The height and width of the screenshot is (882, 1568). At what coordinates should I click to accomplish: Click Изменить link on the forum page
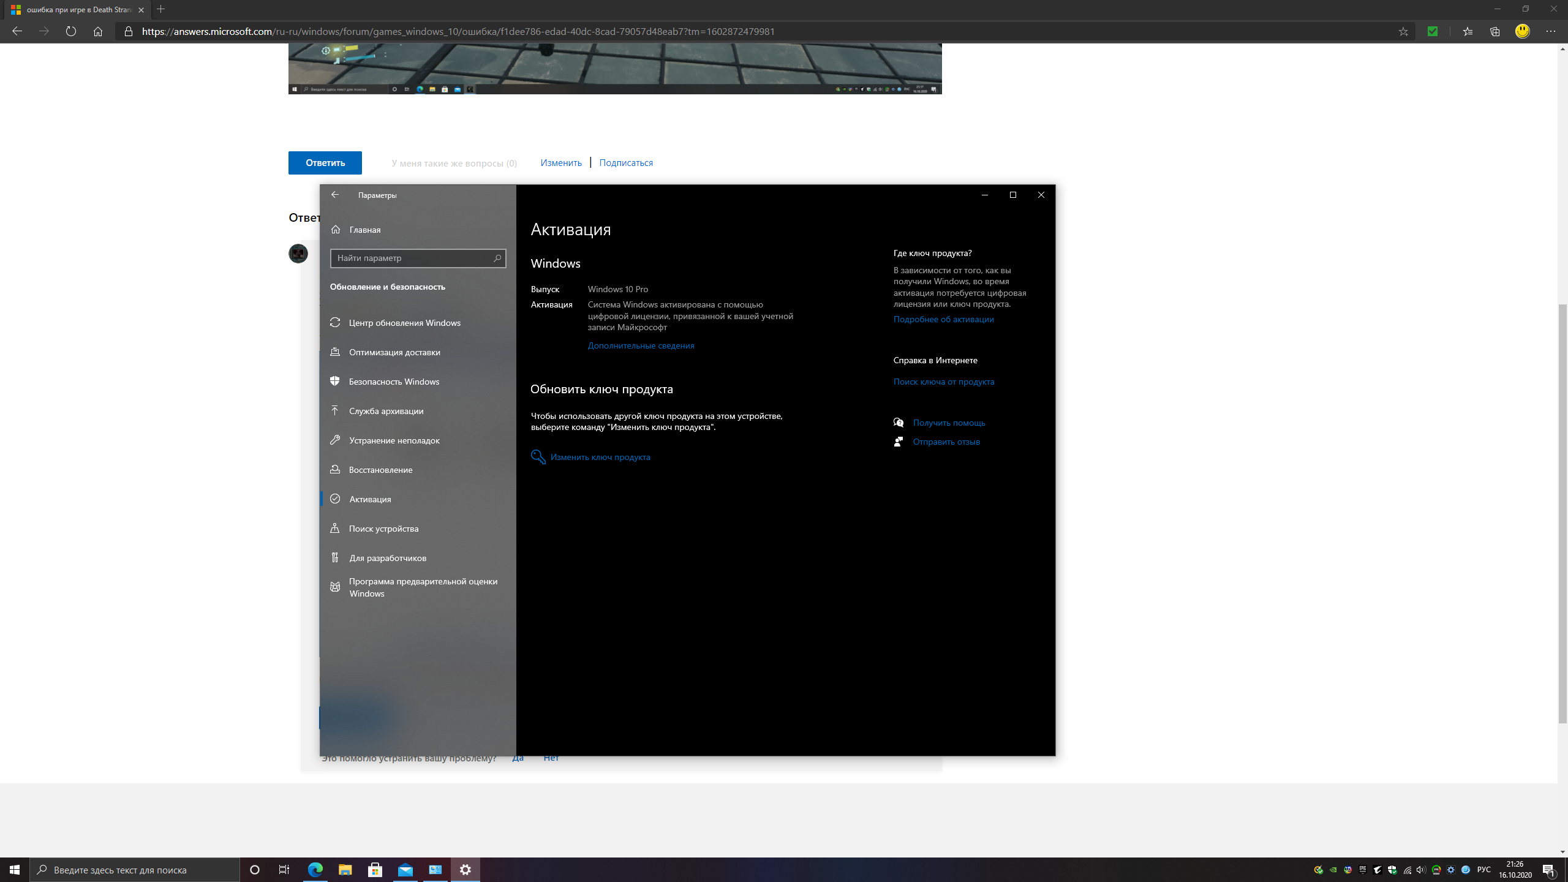pos(561,163)
